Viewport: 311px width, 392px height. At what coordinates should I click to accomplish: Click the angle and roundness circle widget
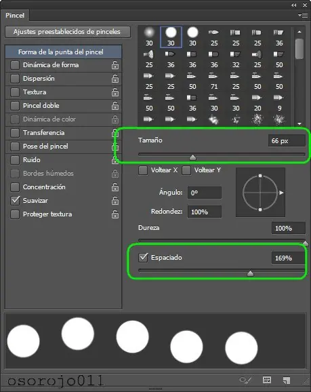260,193
